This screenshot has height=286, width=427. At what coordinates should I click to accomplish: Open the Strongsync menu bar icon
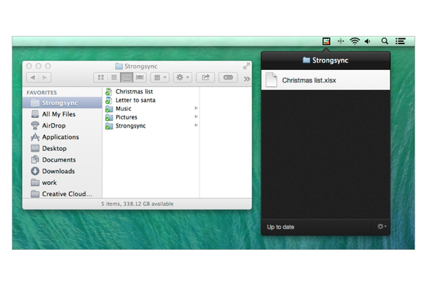click(326, 41)
